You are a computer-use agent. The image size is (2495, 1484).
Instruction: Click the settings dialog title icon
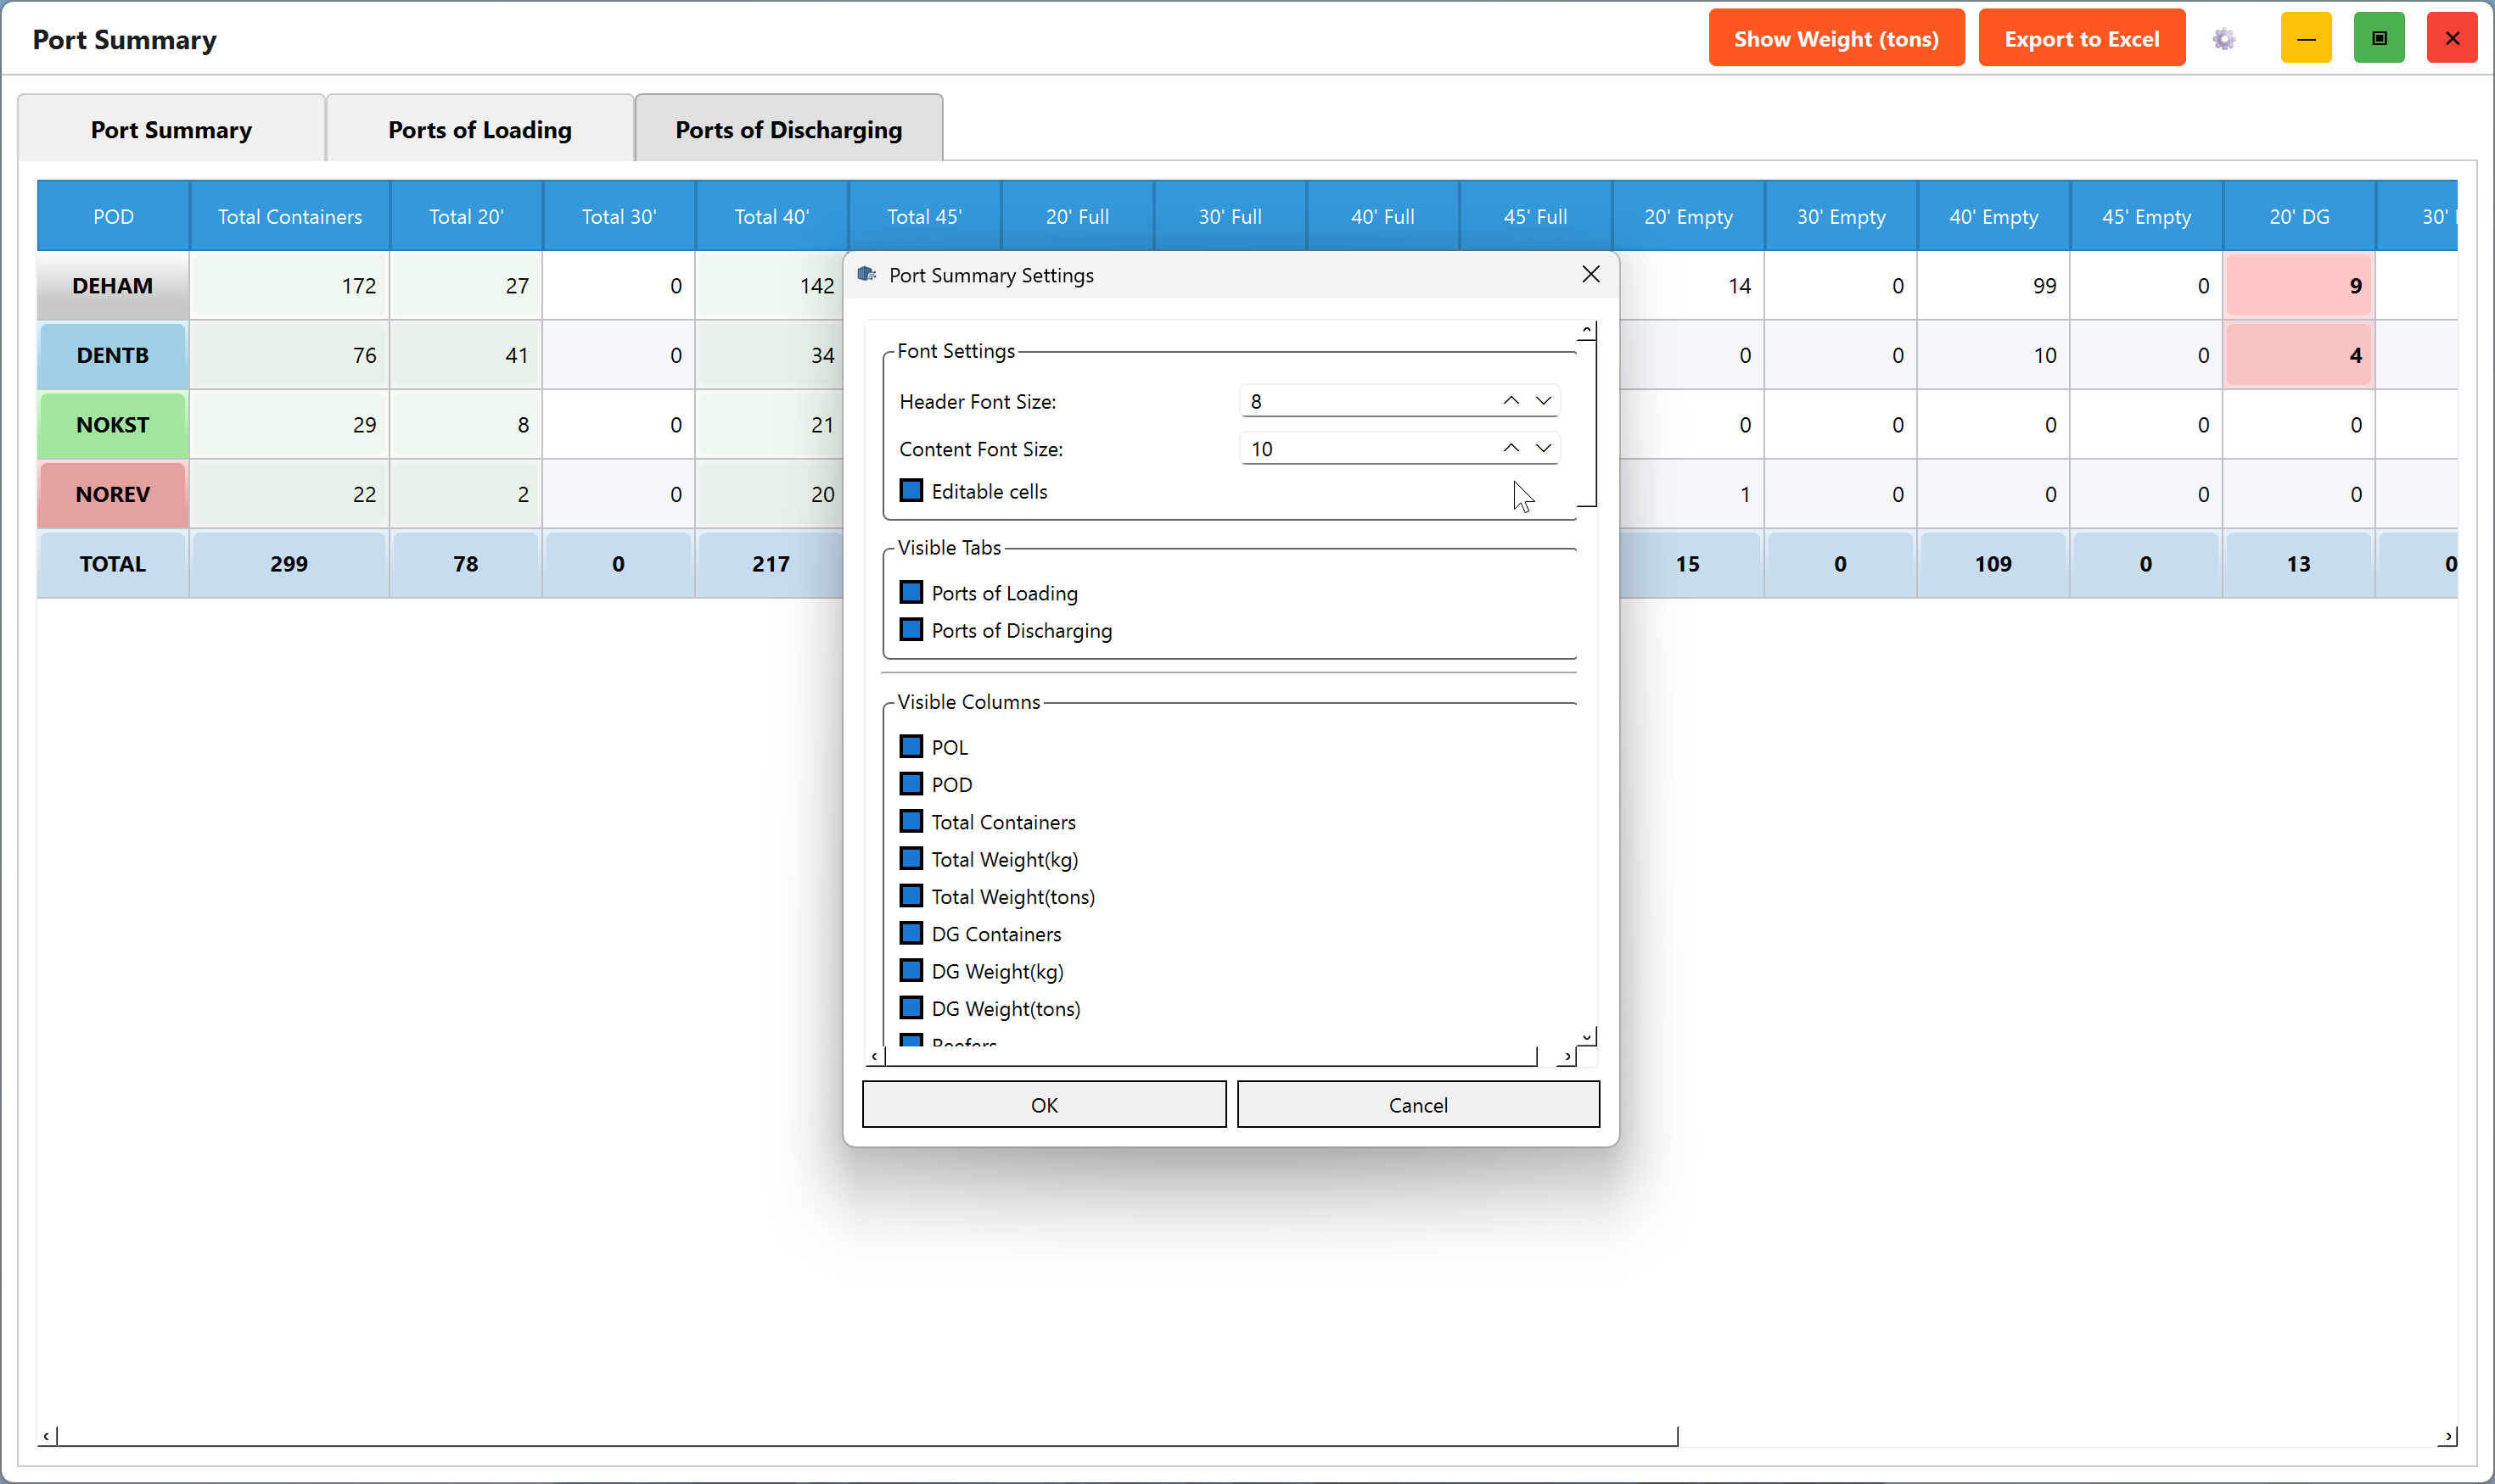click(866, 275)
